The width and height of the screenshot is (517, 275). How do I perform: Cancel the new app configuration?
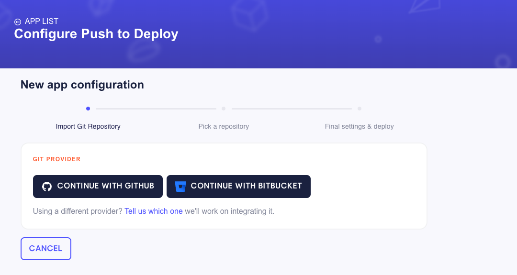click(46, 249)
